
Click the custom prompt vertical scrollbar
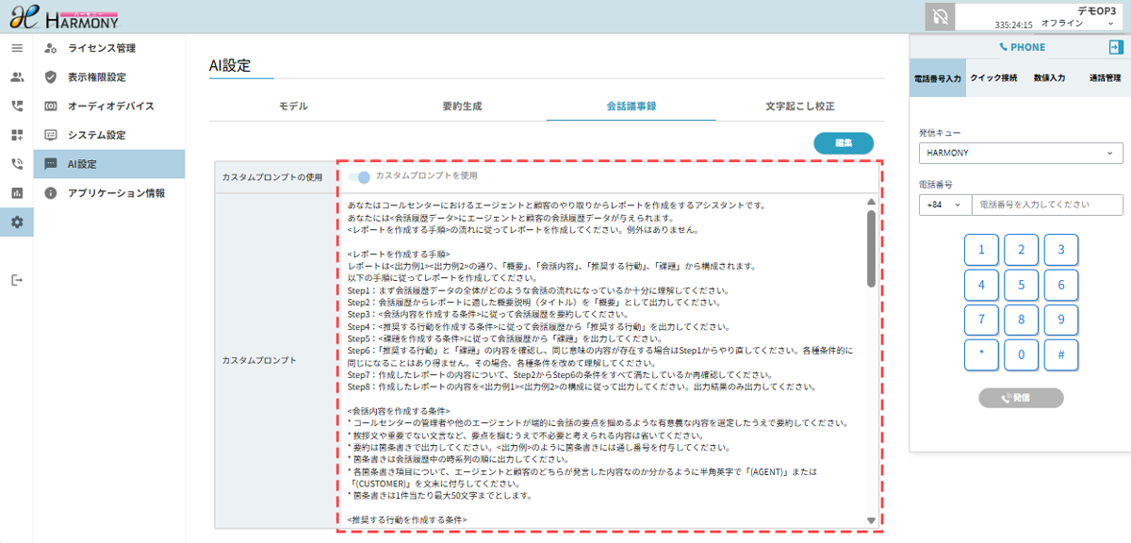(x=871, y=245)
